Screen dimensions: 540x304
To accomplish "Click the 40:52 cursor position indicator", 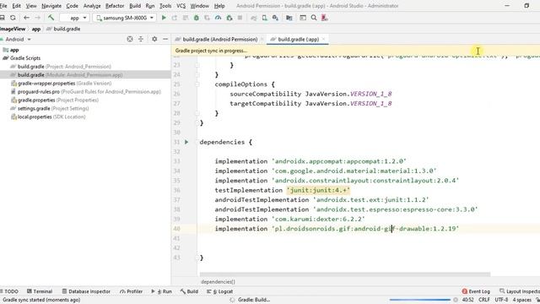I will [467, 300].
